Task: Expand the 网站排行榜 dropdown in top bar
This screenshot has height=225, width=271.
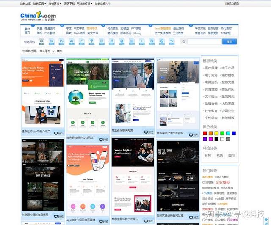Action: 85,3
